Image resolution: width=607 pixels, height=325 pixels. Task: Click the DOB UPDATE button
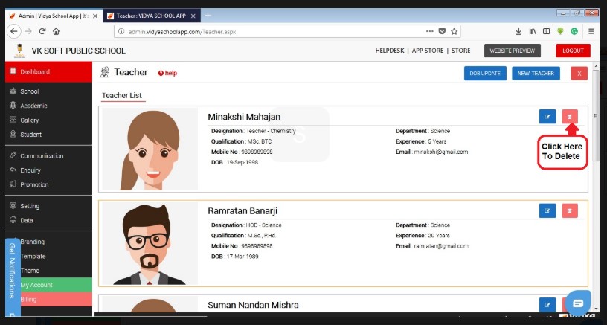(485, 73)
